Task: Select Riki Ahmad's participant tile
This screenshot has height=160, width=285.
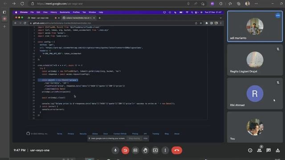Action: [255, 93]
